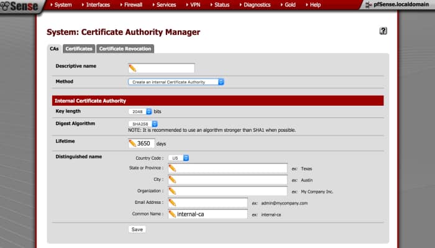435x248 pixels.
Task: Select the CAs tab
Action: [x=54, y=49]
